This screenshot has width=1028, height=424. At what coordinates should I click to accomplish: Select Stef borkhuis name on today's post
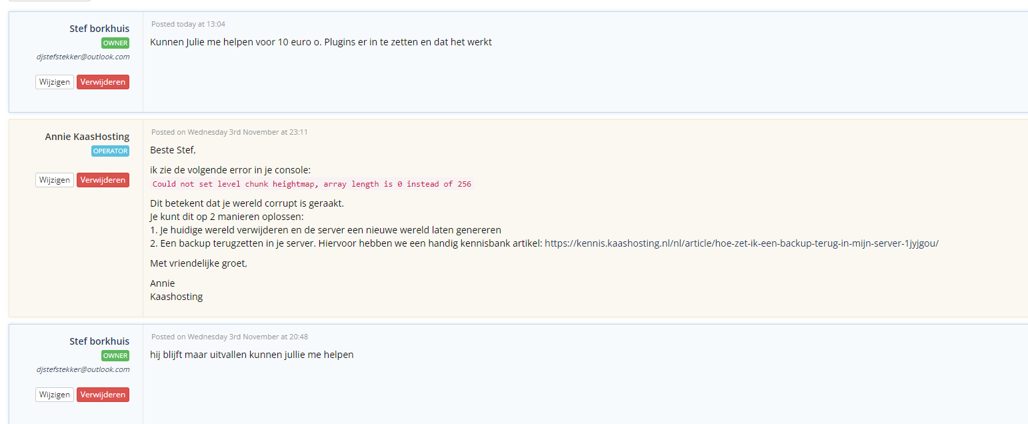[99, 29]
